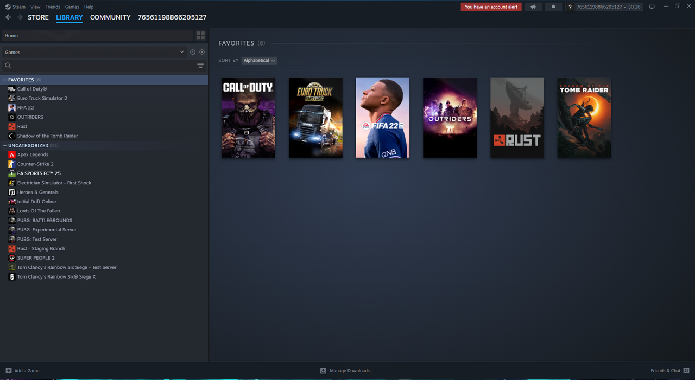The image size is (695, 380).
Task: Open the notifications bell
Action: point(553,7)
